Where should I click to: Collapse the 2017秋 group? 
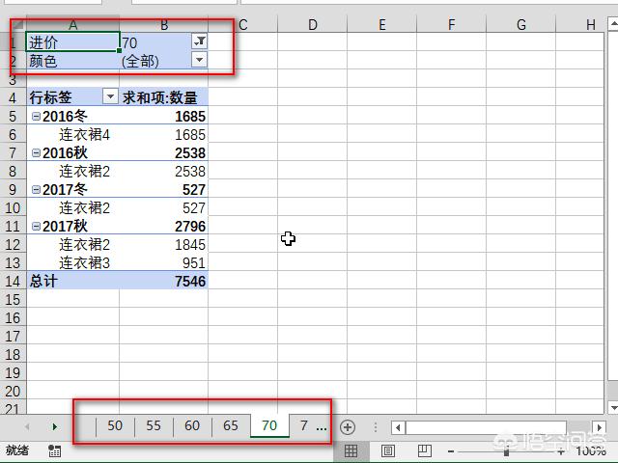(x=36, y=226)
